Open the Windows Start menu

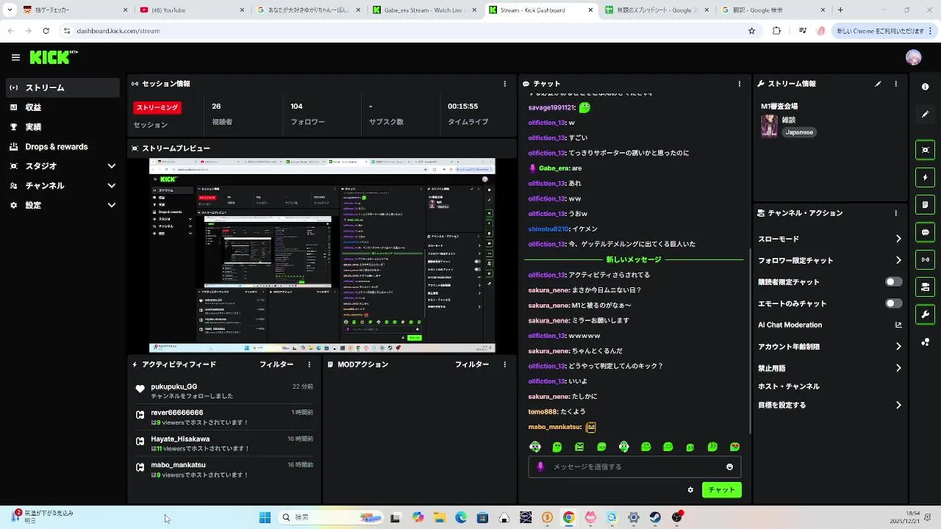[x=265, y=517]
